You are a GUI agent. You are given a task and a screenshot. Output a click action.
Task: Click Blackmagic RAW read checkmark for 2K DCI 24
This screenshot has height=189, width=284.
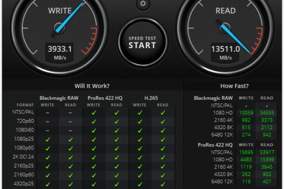click(71, 157)
